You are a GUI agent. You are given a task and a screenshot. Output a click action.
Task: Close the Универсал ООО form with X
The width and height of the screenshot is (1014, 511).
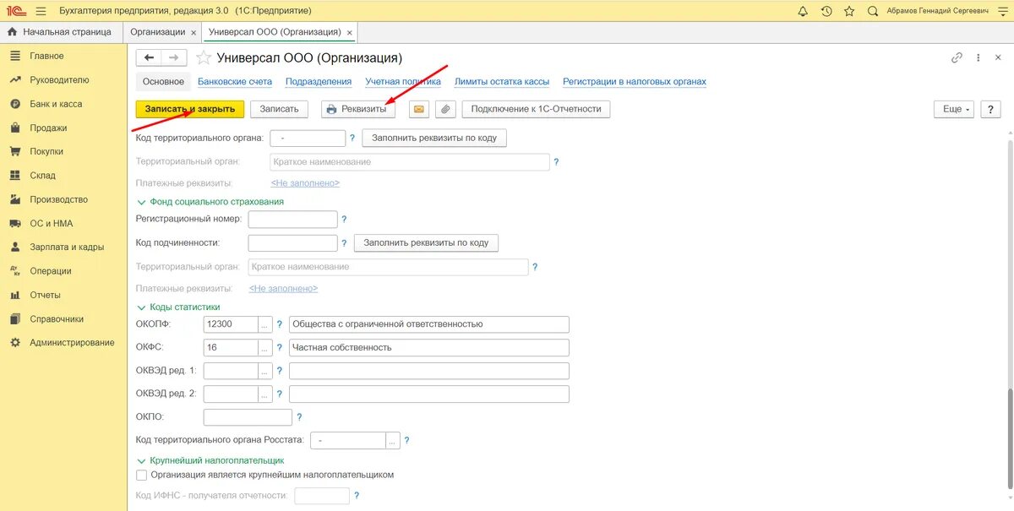[x=1000, y=57]
